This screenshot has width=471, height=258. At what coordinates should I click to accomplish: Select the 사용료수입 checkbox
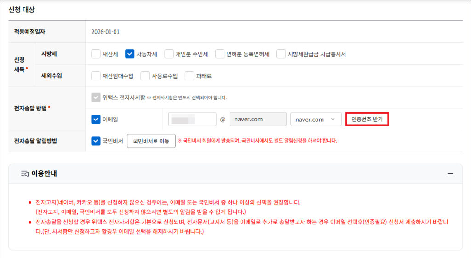[x=145, y=76]
